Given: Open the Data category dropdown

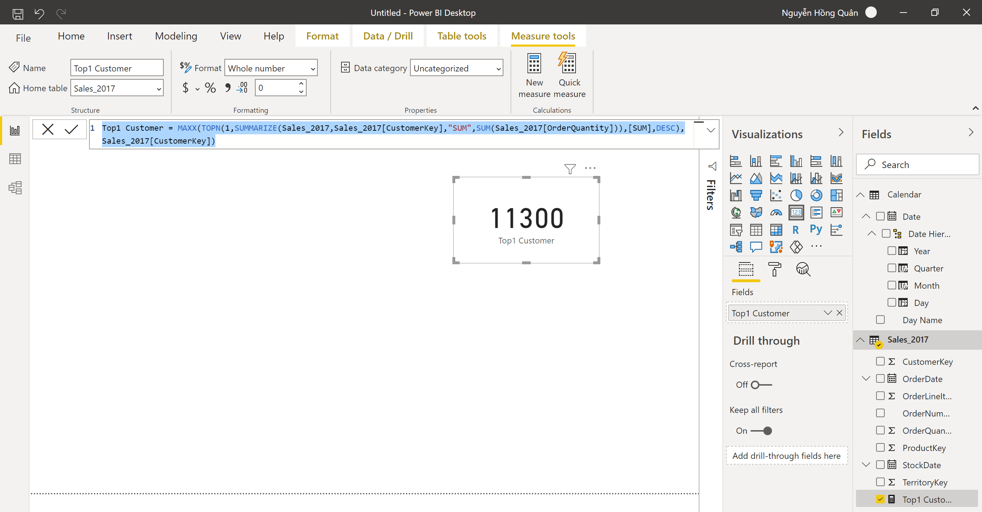Looking at the screenshot, I should pyautogui.click(x=456, y=68).
